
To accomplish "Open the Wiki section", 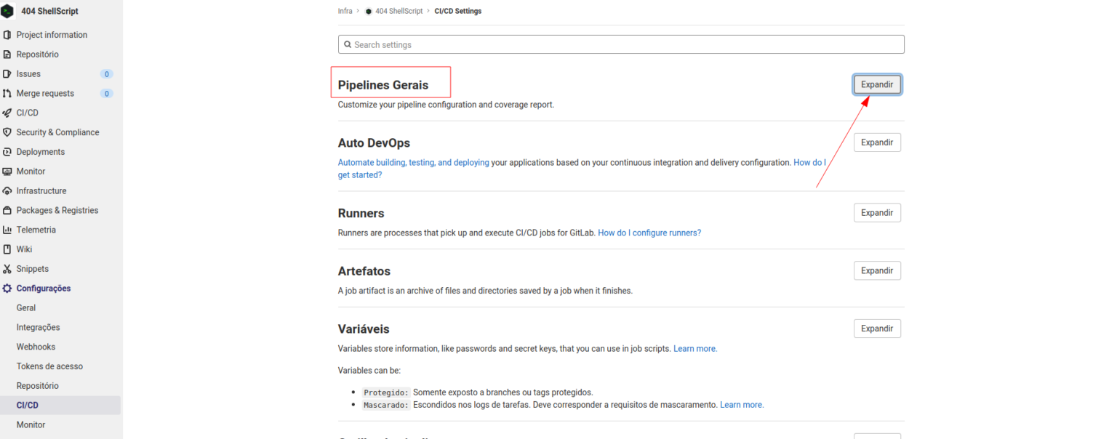I will pos(25,249).
